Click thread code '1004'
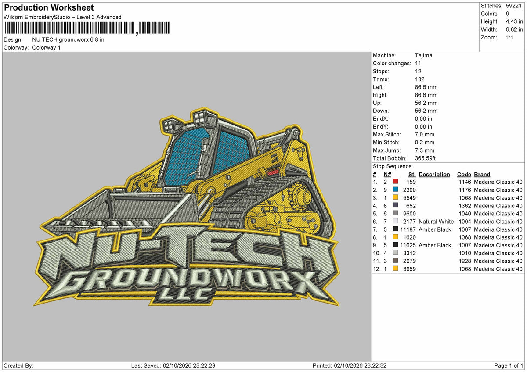The width and height of the screenshot is (527, 372). coord(465,222)
